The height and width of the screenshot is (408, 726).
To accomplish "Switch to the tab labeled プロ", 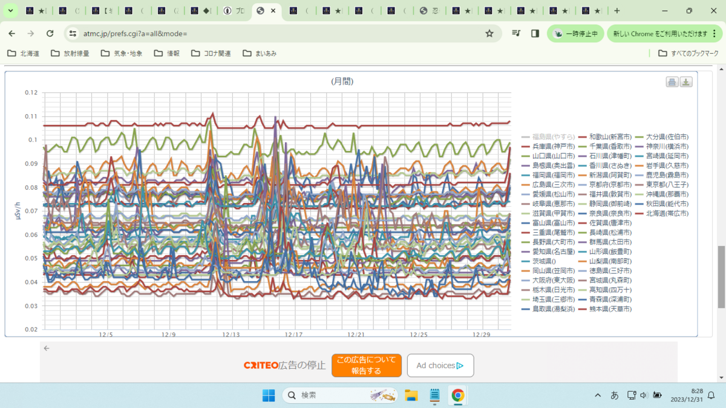I will click(x=234, y=11).
